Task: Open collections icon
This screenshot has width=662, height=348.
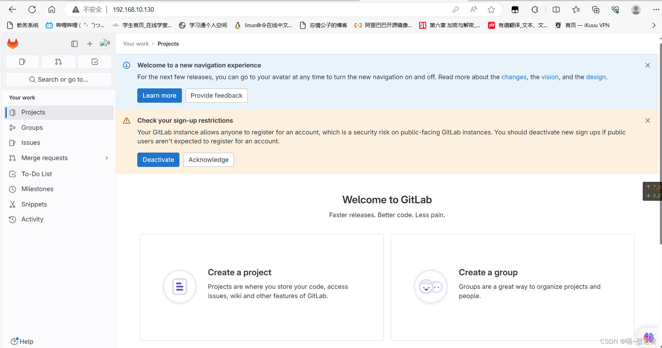Action: [596, 10]
